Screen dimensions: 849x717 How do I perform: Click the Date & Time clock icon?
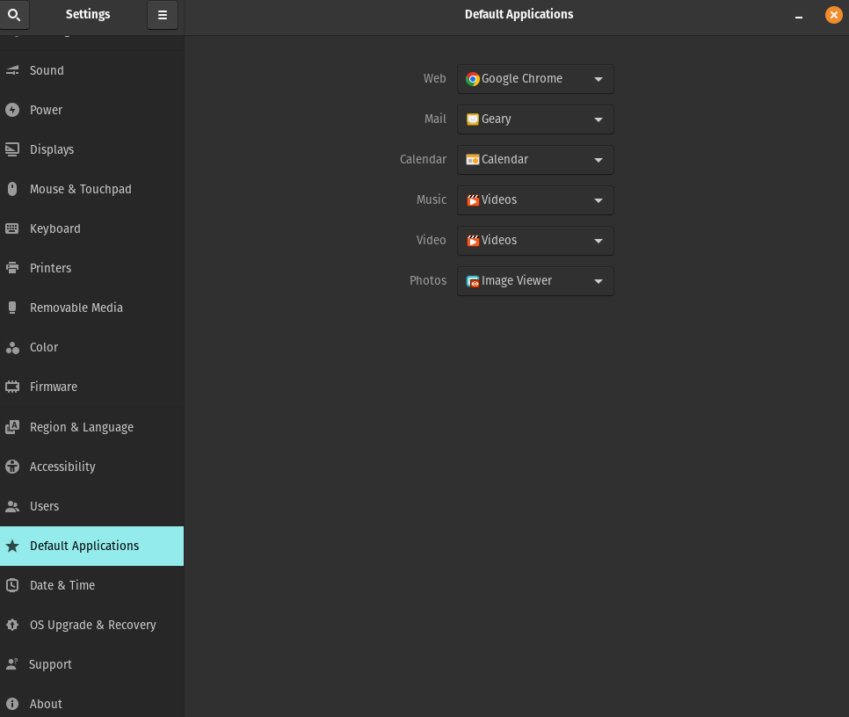(x=12, y=585)
